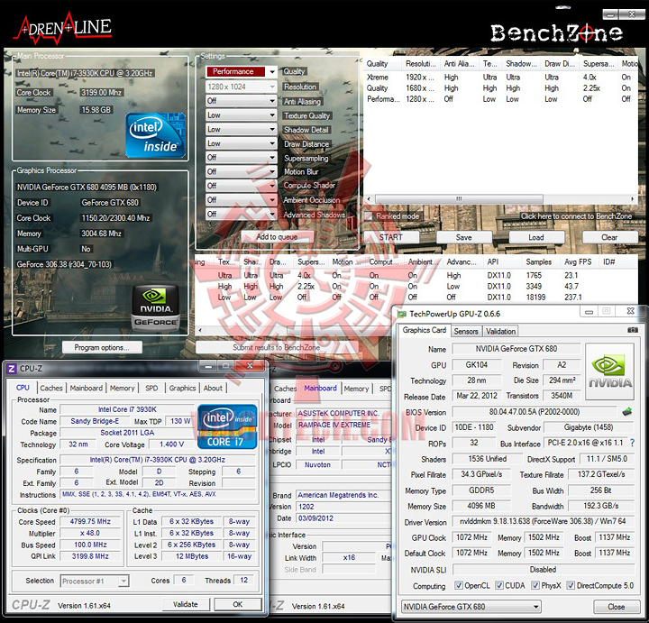Click Submit results to BenchZone
The height and width of the screenshot is (623, 649).
coord(277,347)
